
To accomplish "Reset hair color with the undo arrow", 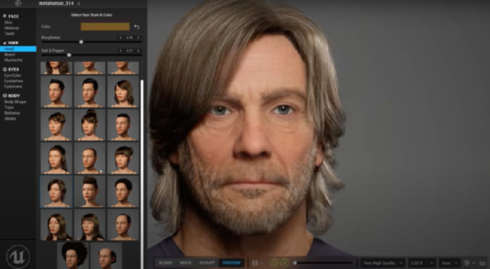I will click(137, 27).
